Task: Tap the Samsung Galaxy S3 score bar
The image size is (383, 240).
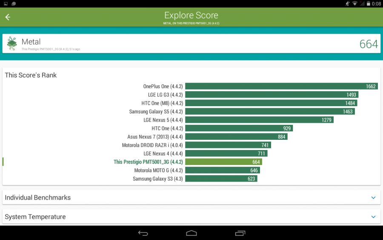Action: [x=221, y=179]
